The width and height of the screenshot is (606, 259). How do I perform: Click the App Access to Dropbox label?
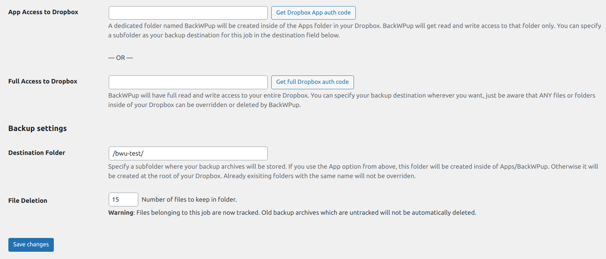(43, 12)
